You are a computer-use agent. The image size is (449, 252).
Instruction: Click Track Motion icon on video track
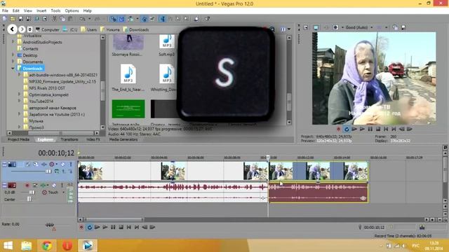pos(36,164)
